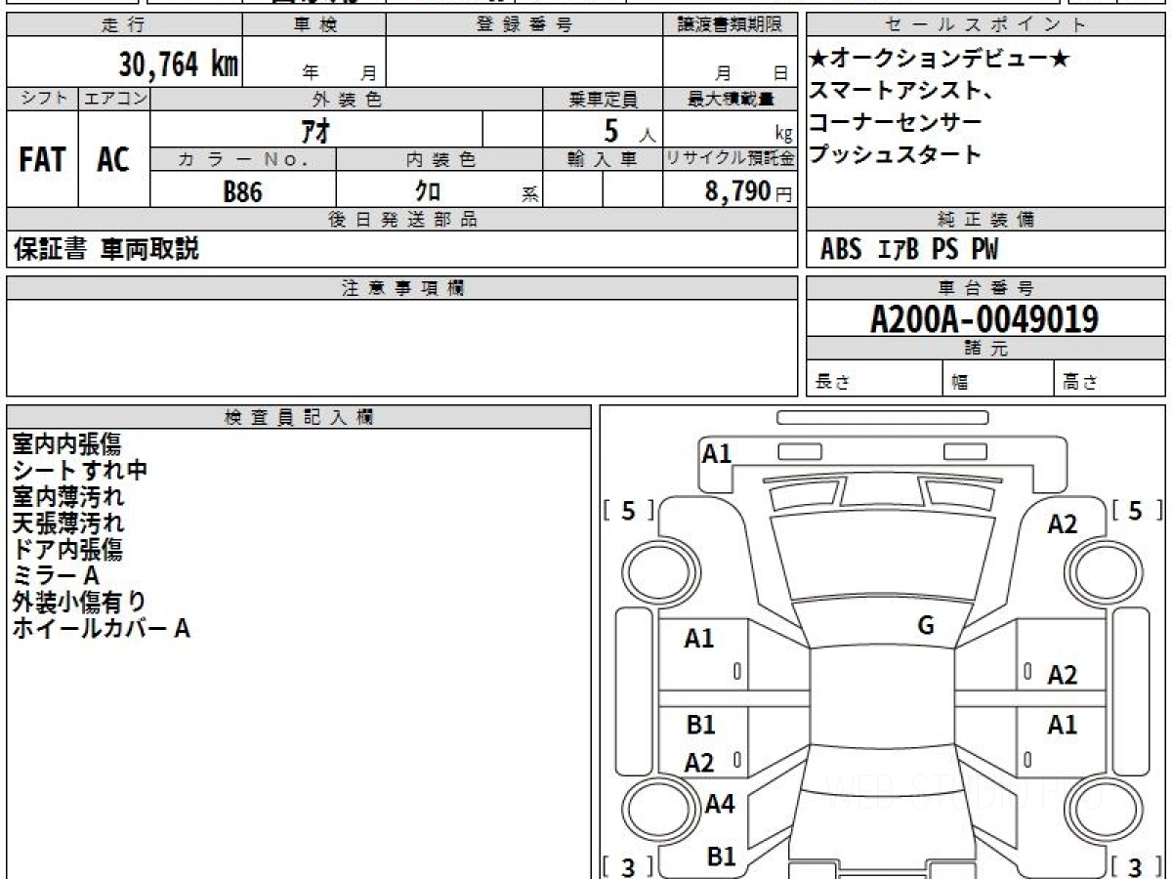Viewport: 1172px width, 879px height.
Task: Click inspector note ドア内張傷
Action: click(67, 550)
